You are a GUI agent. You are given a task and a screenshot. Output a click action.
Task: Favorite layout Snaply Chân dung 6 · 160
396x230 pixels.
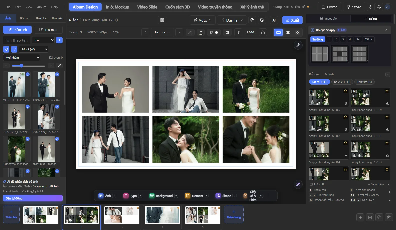coord(346,91)
